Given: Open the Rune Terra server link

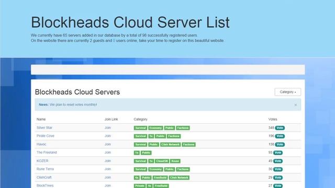Looking at the screenshot, I should point(45,169).
